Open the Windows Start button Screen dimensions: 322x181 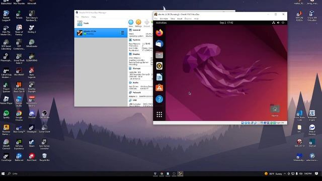coord(3,173)
